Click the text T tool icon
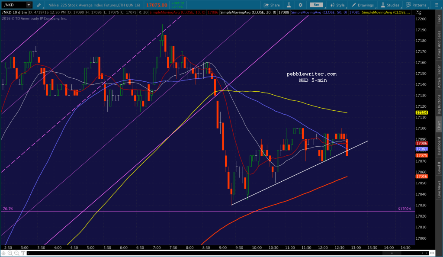 [x=23, y=254]
